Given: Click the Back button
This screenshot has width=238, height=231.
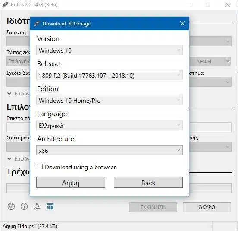Looking at the screenshot, I should click(148, 182).
